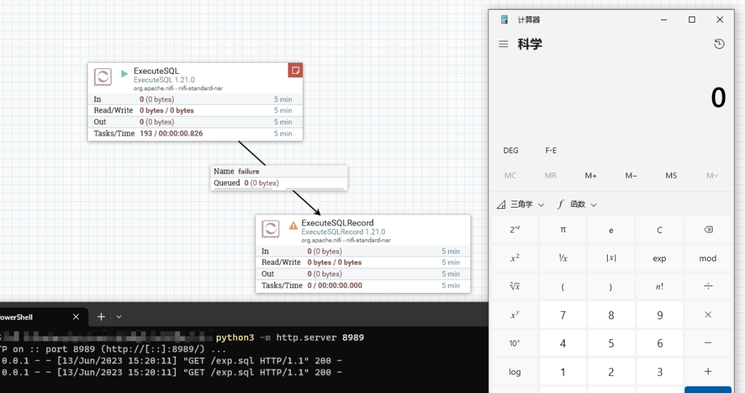Click the close parenthesis button
745x393 pixels.
[611, 286]
